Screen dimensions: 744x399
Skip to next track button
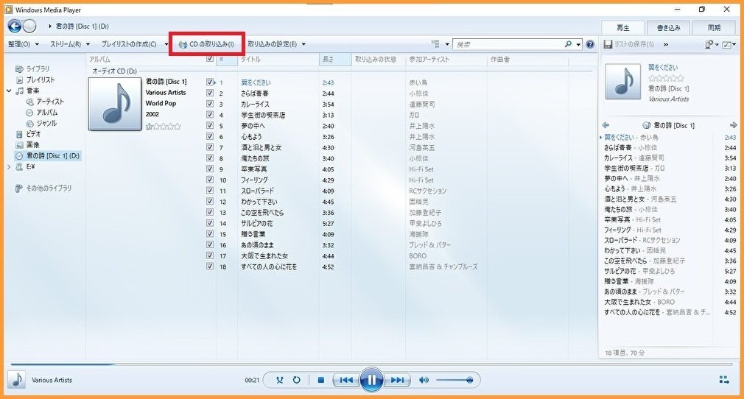(397, 380)
